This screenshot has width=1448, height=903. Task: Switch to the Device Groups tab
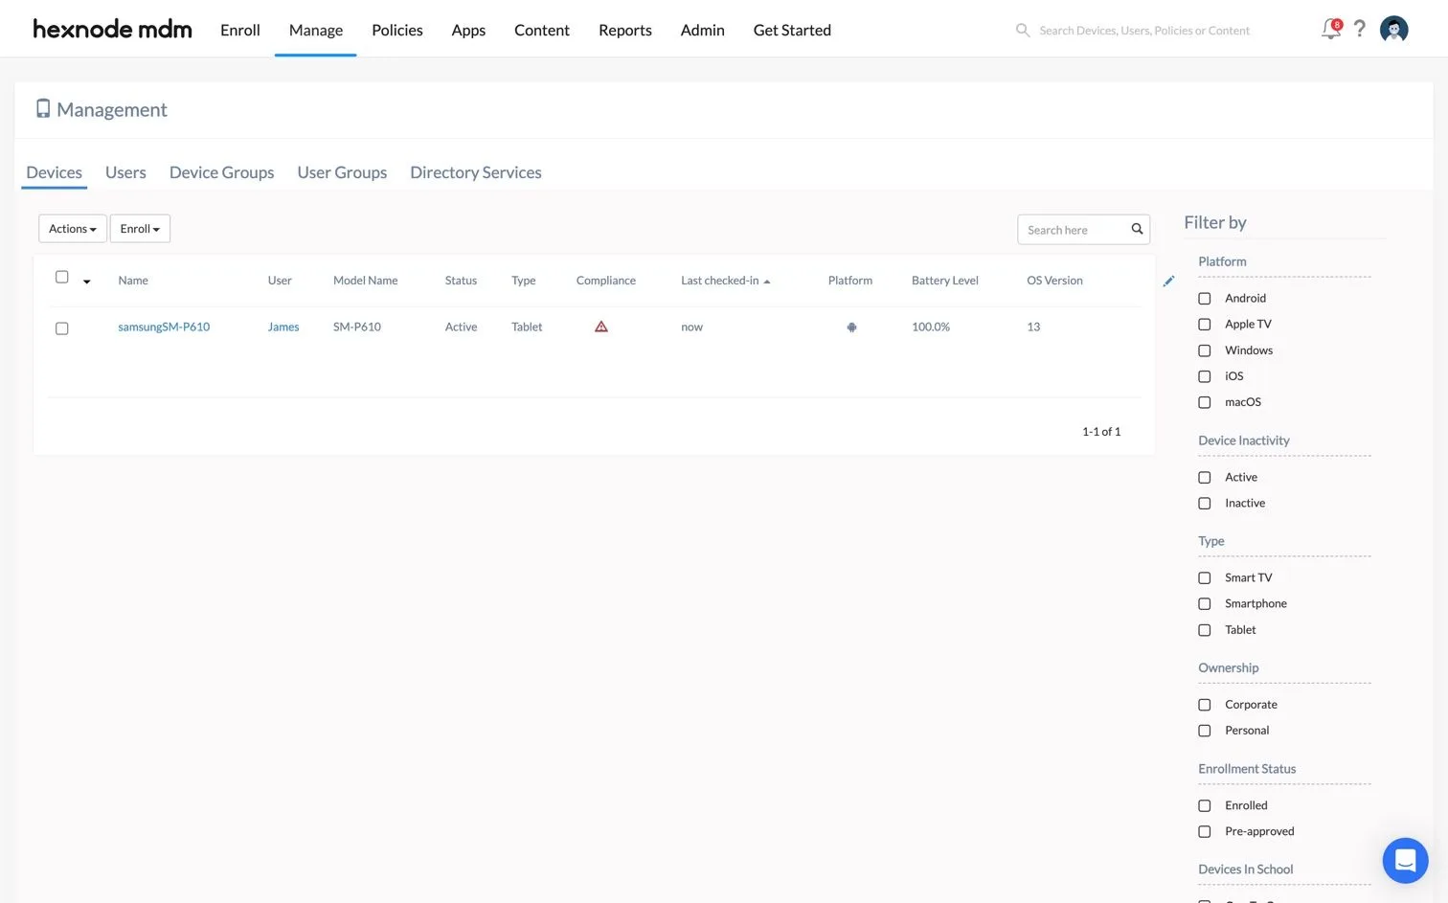tap(222, 172)
